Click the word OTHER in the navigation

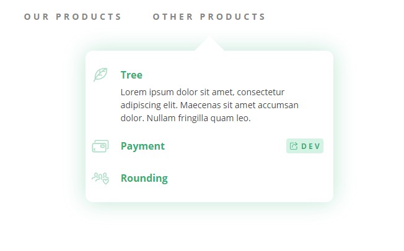[173, 17]
